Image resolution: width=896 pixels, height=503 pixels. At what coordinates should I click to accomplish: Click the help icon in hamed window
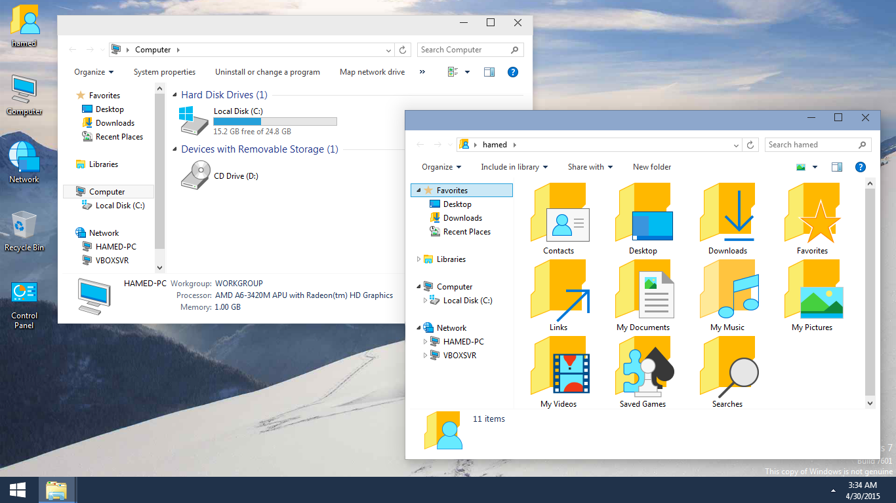860,167
